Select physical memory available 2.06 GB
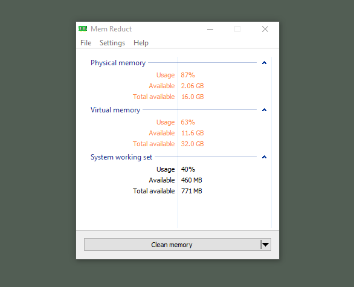 (192, 86)
